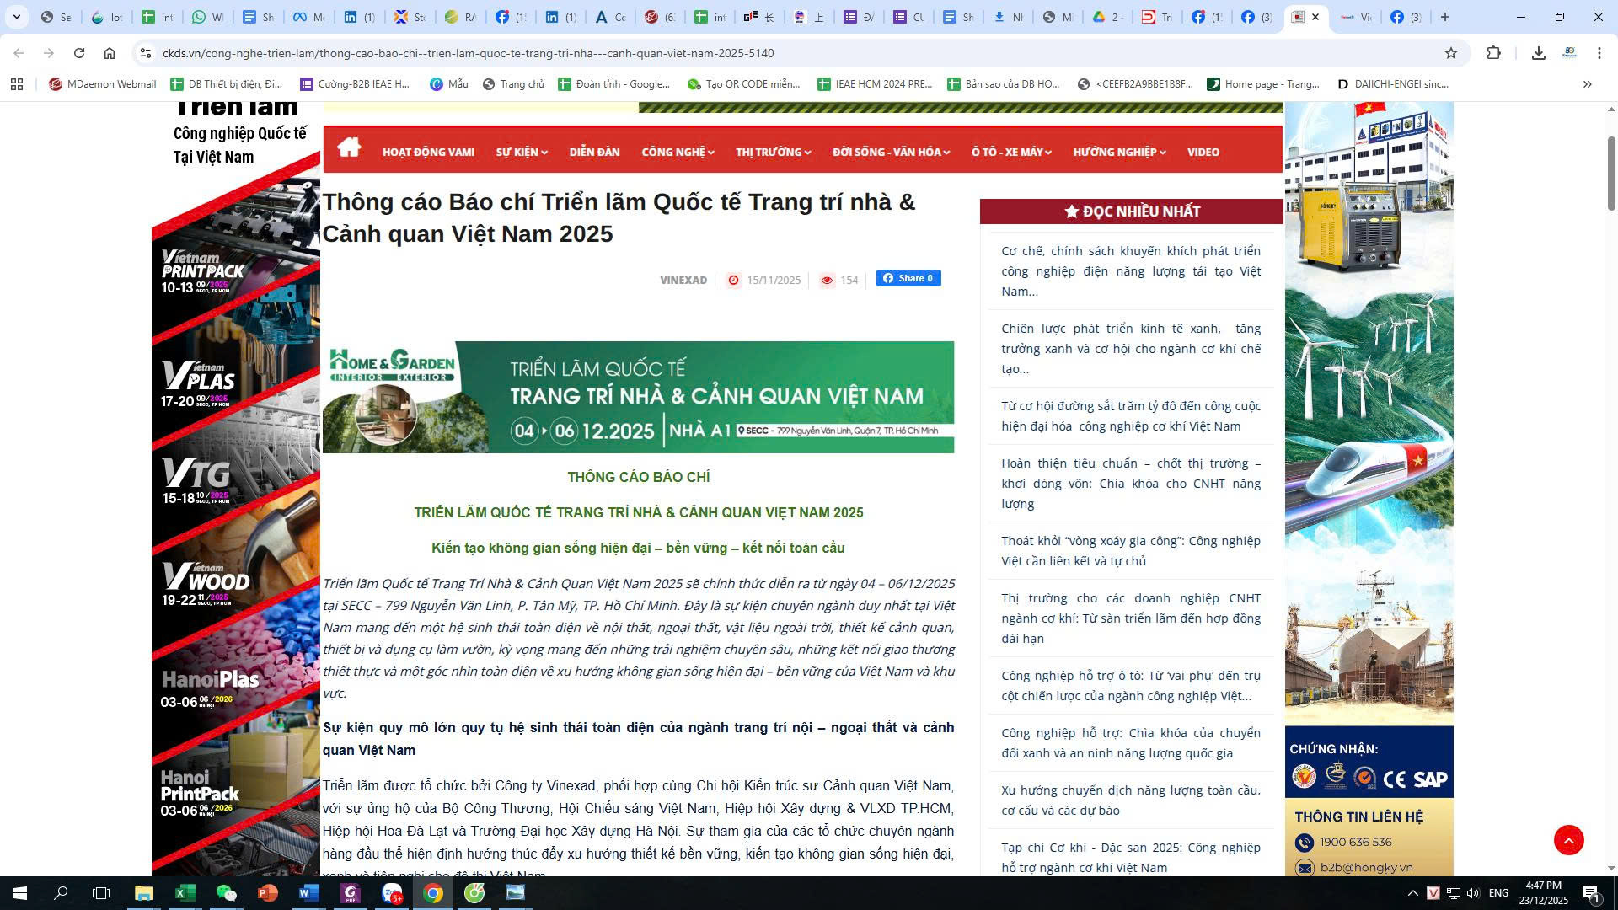Open Chrome downloads icon in toolbar

point(1538,53)
